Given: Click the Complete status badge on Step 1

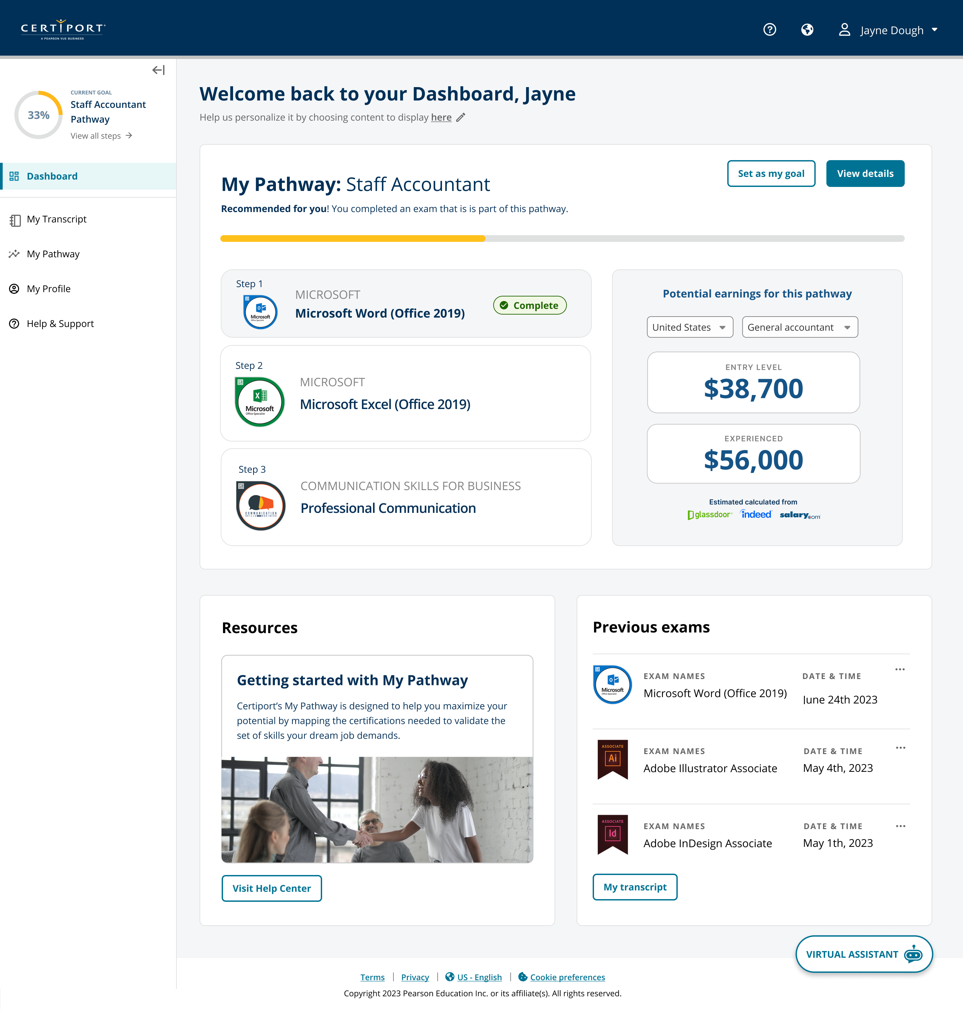Looking at the screenshot, I should tap(530, 306).
